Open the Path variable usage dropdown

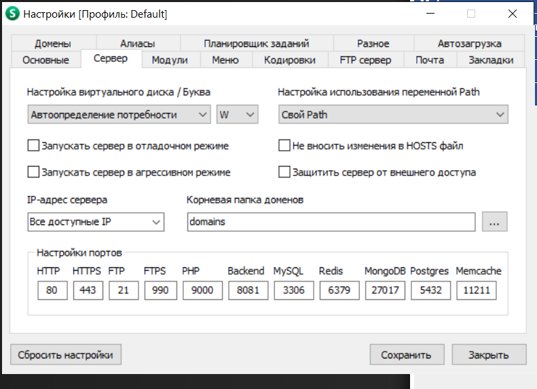tap(393, 115)
